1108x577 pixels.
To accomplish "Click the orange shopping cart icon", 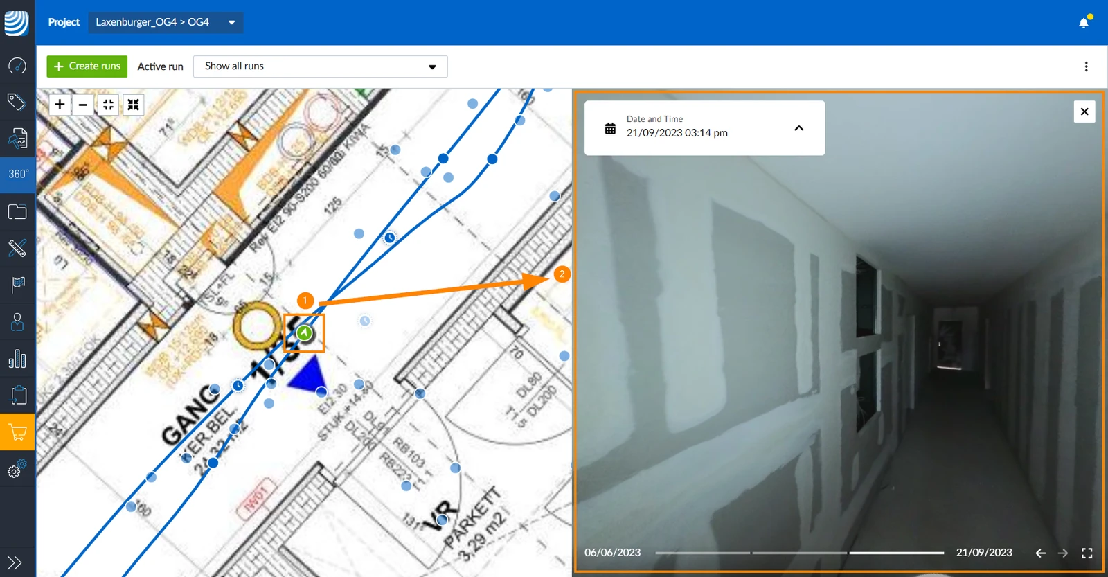I will point(17,432).
